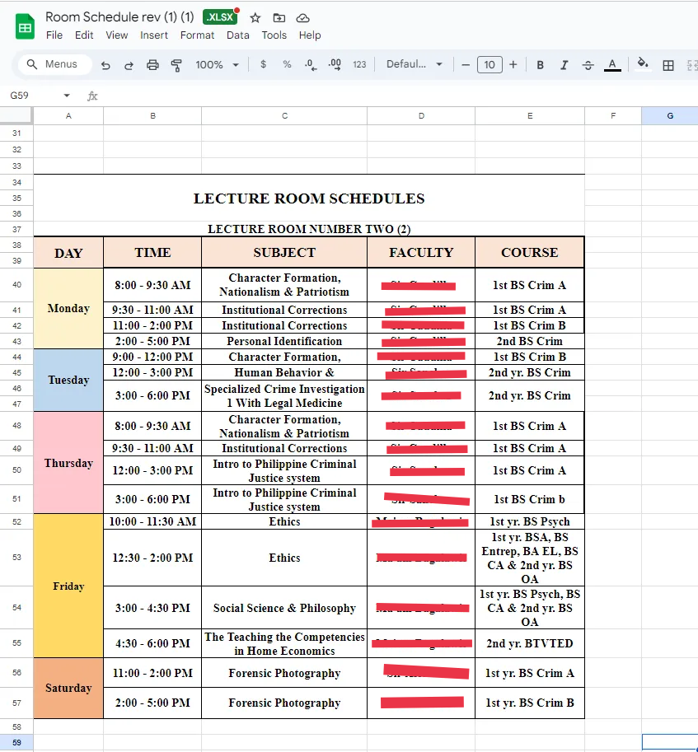Open the Insert menu

coord(154,35)
